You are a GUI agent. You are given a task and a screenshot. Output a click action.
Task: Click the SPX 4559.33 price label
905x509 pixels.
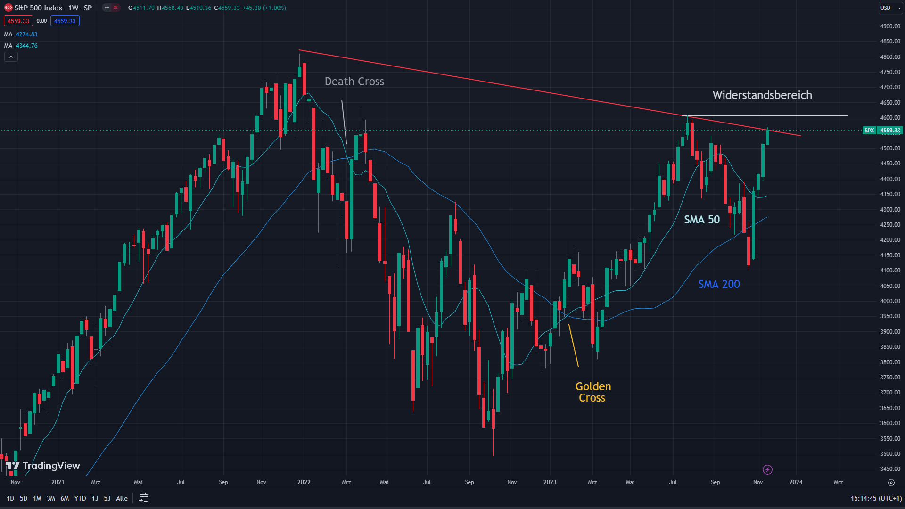coord(882,131)
